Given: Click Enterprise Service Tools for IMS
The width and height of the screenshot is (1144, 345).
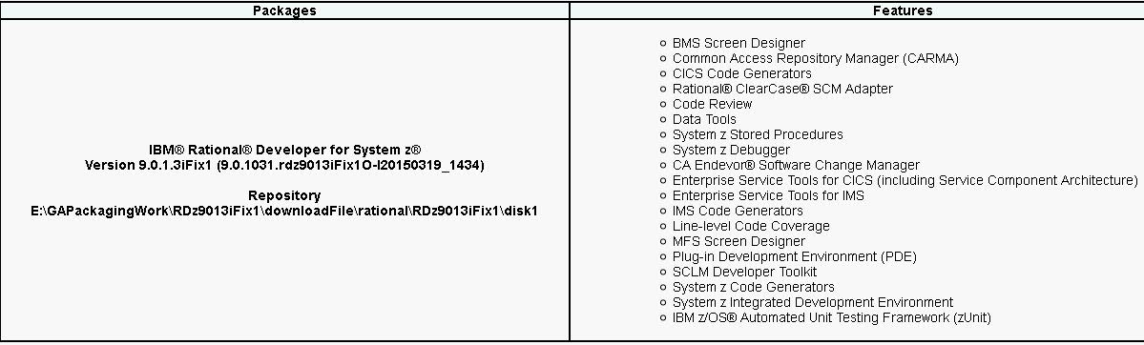Looking at the screenshot, I should click(x=768, y=195).
